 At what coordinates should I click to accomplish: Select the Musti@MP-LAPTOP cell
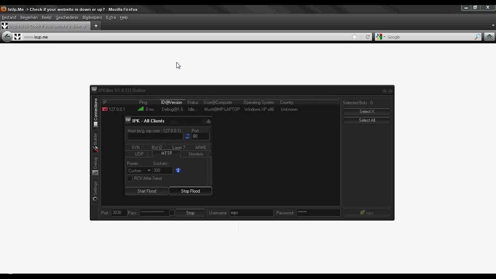click(x=222, y=109)
